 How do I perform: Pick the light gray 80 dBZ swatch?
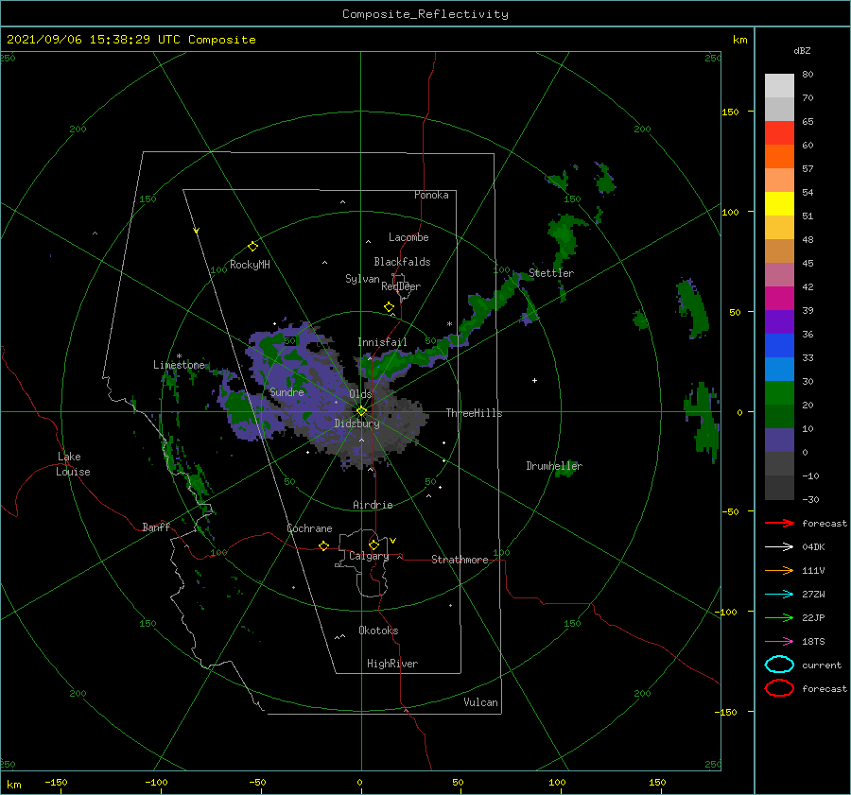pyautogui.click(x=779, y=86)
